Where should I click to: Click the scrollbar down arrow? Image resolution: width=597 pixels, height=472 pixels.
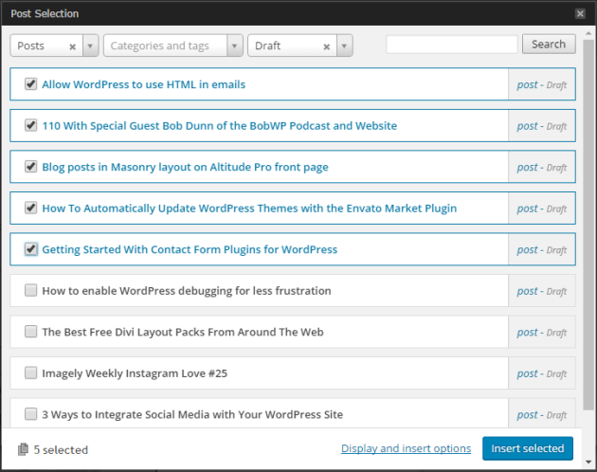click(x=588, y=463)
